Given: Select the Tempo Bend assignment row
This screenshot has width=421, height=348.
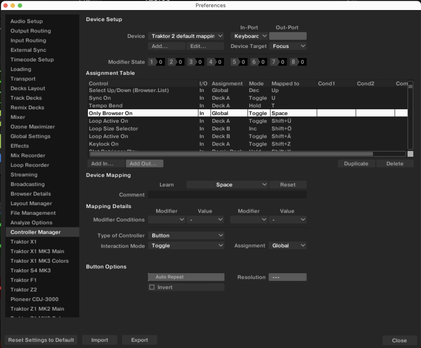Looking at the screenshot, I should tap(248, 105).
